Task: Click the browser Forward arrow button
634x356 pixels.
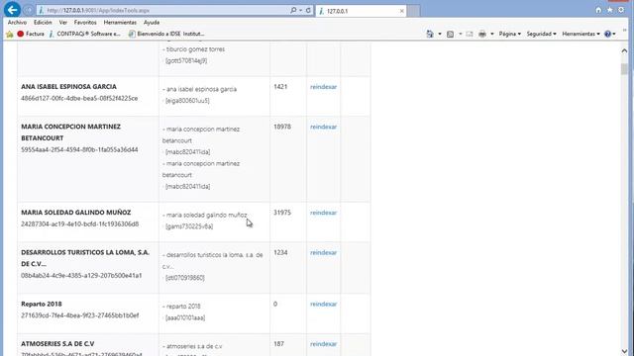Action: point(28,10)
